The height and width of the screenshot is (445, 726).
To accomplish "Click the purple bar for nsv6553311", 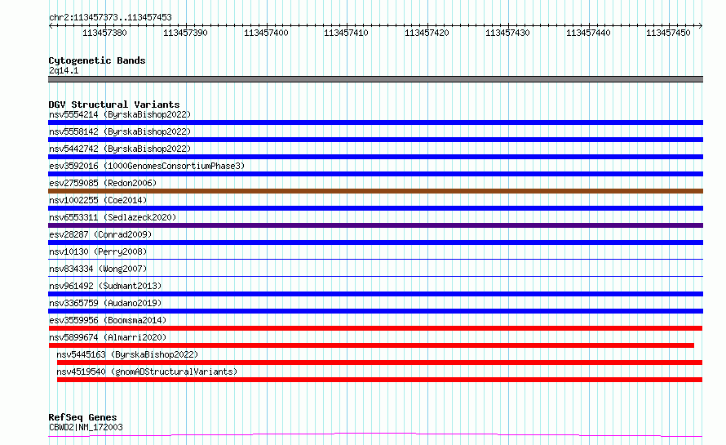I will 375,225.
